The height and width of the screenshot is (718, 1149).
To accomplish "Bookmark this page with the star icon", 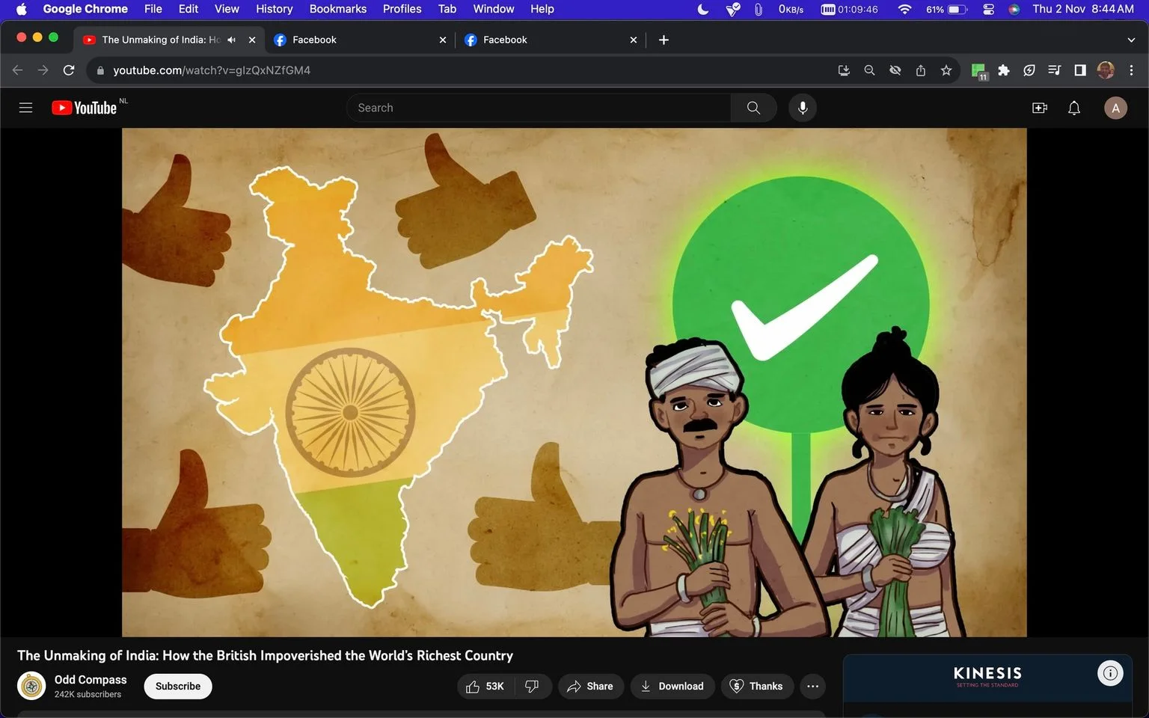I will point(946,70).
